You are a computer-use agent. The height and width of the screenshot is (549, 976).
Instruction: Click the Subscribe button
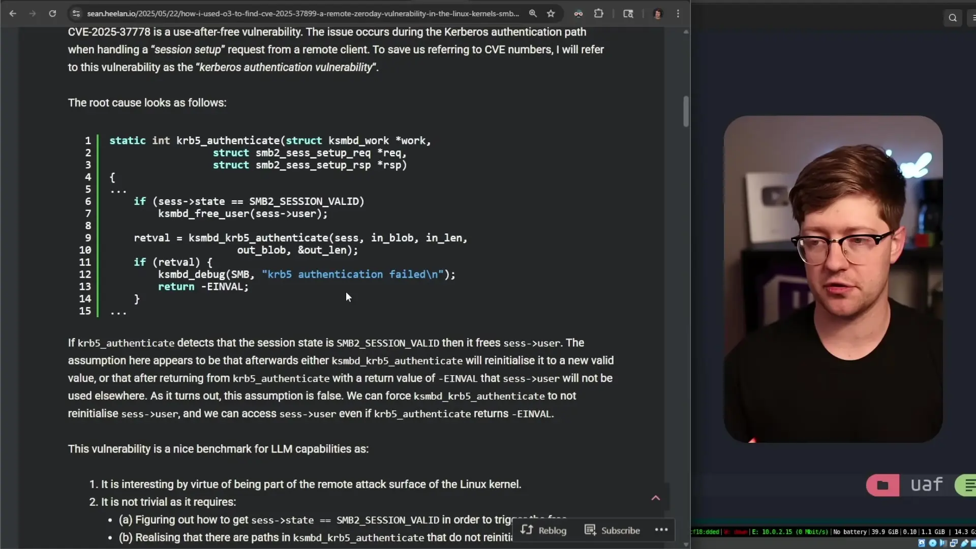(613, 530)
